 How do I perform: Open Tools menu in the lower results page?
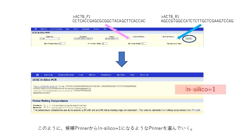[x=81, y=75]
